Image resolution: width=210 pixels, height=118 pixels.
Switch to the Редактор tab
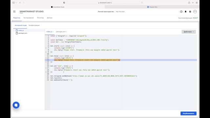click(x=17, y=18)
